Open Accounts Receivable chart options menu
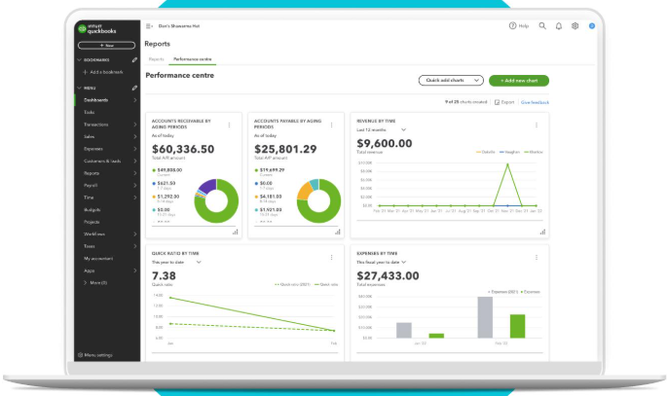Viewport: 667px width, 396px height. click(229, 125)
